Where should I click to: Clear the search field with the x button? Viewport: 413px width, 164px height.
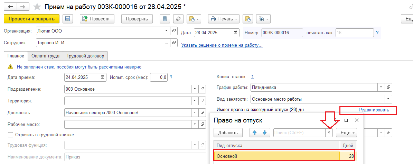(329, 133)
